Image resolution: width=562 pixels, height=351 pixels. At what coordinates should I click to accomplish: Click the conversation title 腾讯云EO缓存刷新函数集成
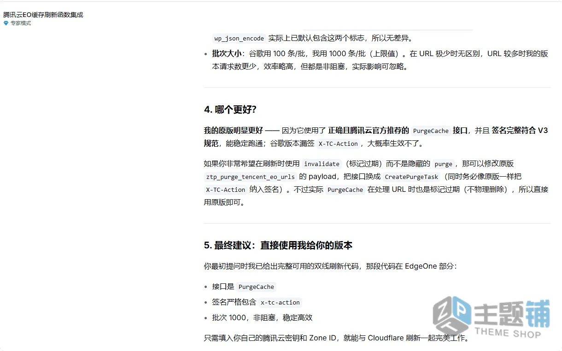(x=43, y=15)
